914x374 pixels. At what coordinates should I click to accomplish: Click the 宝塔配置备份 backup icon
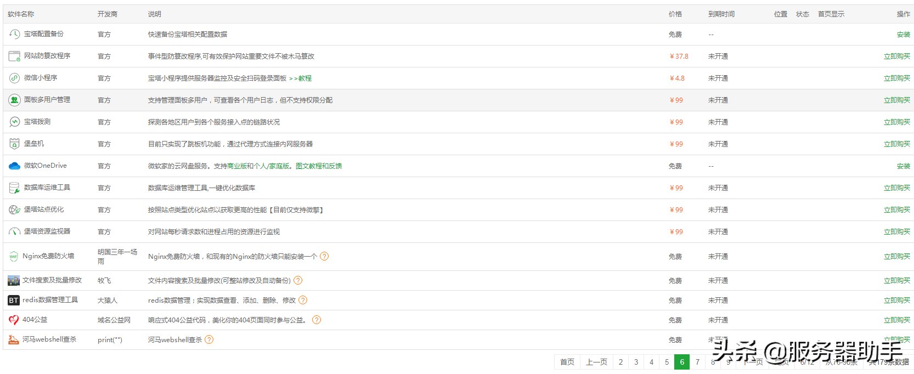pyautogui.click(x=14, y=34)
